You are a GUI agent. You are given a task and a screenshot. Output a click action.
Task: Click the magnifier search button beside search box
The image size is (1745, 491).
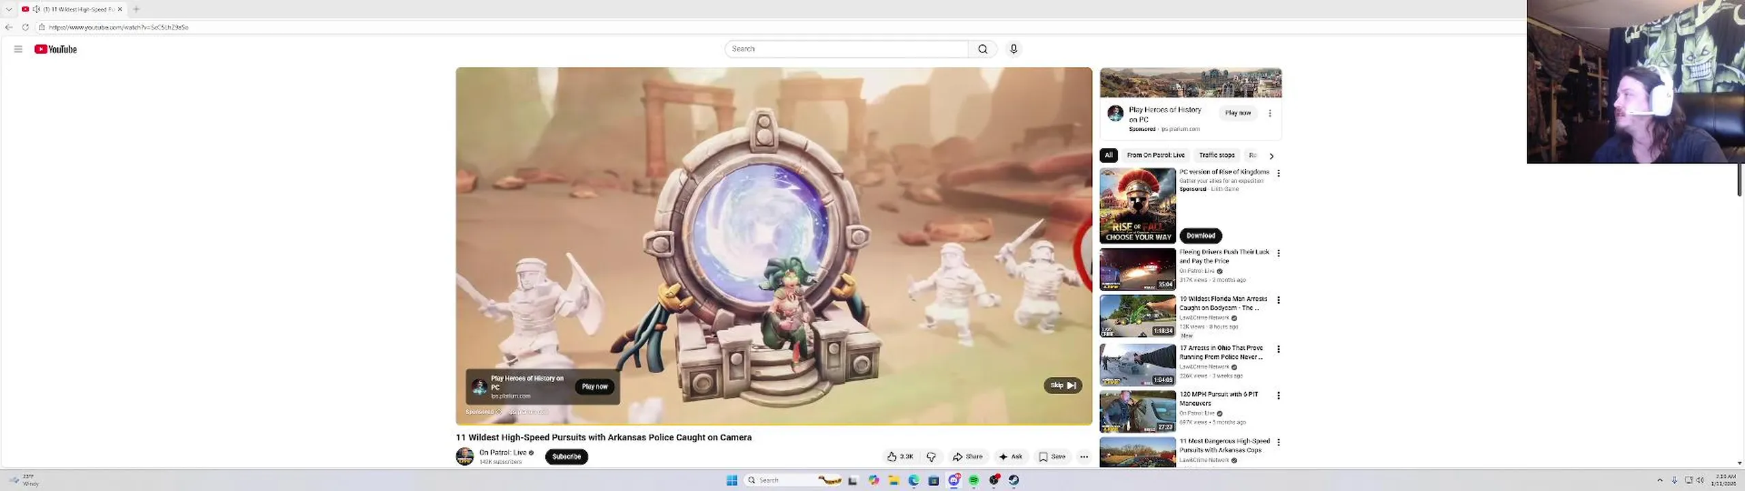[982, 49]
